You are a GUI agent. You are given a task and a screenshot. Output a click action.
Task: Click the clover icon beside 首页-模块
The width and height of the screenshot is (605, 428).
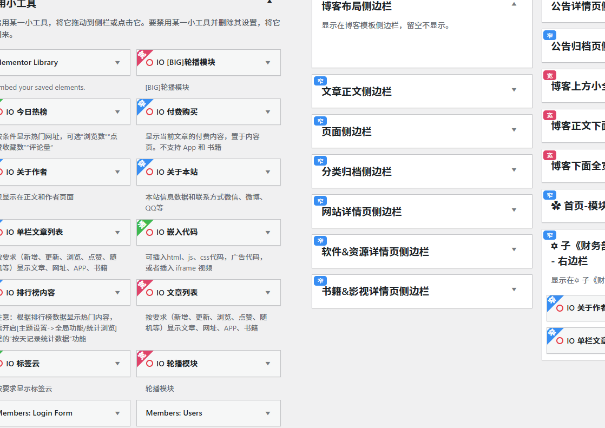(x=556, y=206)
